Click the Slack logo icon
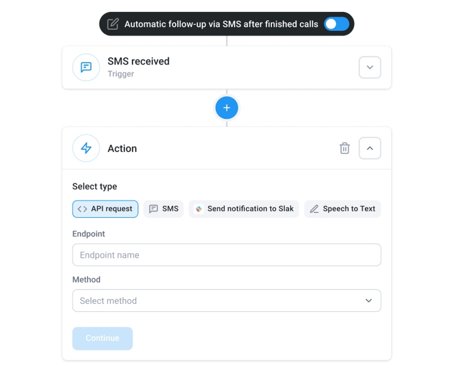454x373 pixels. [199, 209]
